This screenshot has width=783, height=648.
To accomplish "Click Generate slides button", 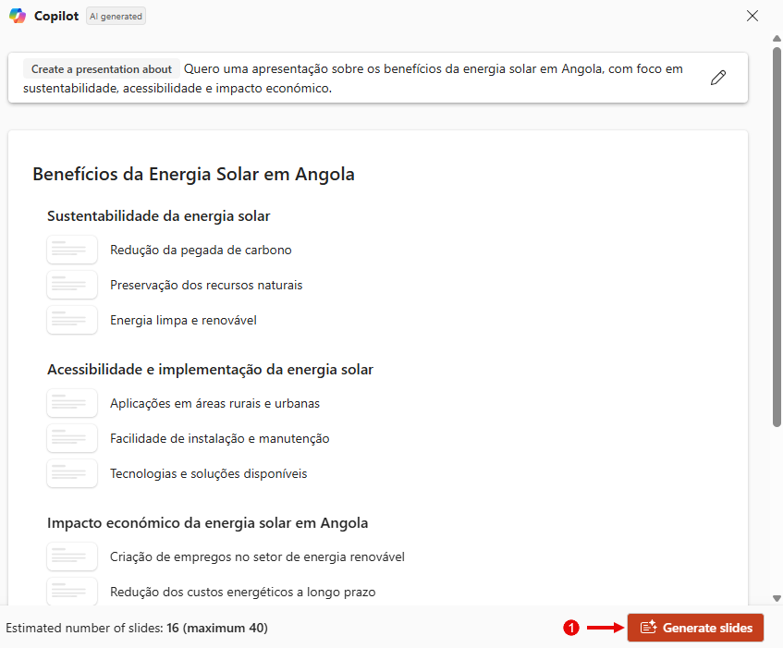I will pos(695,628).
